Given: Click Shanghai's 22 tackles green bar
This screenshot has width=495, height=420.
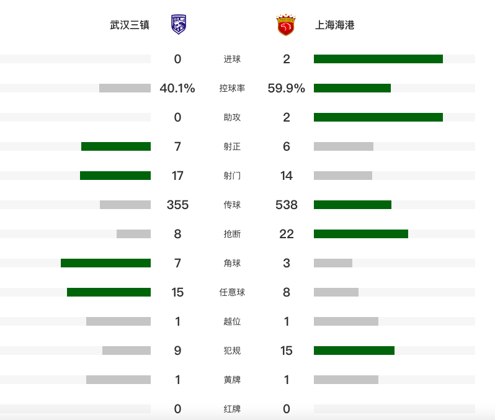Looking at the screenshot, I should (x=361, y=234).
